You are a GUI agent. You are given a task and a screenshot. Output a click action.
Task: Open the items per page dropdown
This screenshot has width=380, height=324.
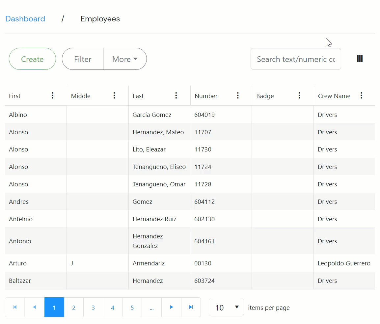(x=227, y=308)
